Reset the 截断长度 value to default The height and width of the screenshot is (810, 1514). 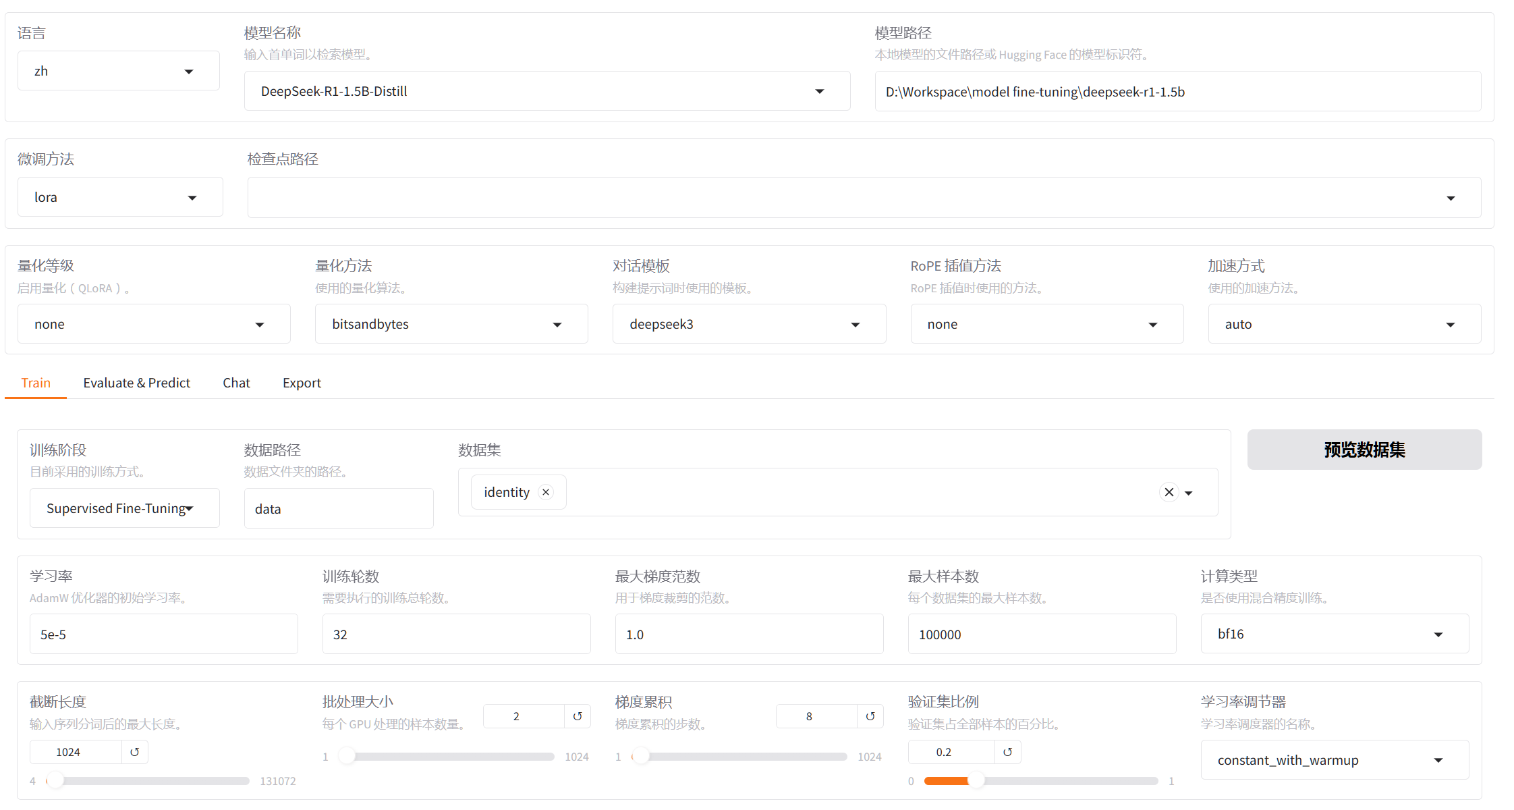(134, 752)
